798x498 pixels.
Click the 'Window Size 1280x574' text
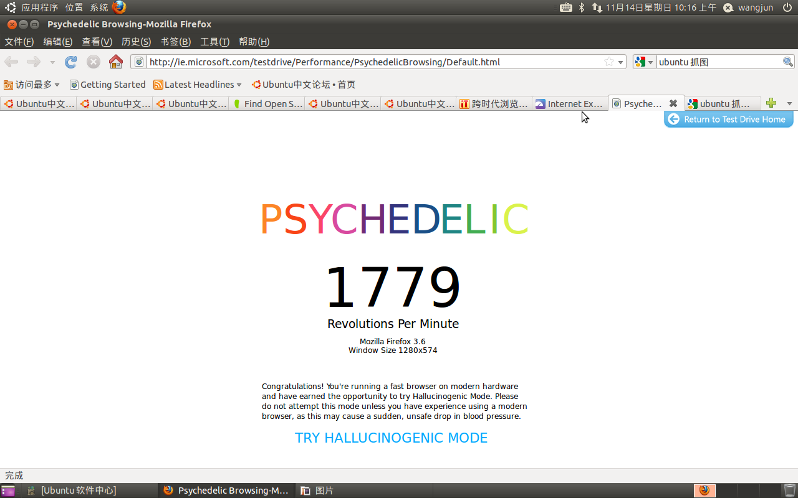(393, 350)
